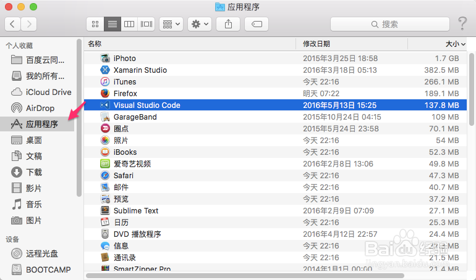Click the sidebar vertical scrollbar
476x280 pixels.
point(79,118)
